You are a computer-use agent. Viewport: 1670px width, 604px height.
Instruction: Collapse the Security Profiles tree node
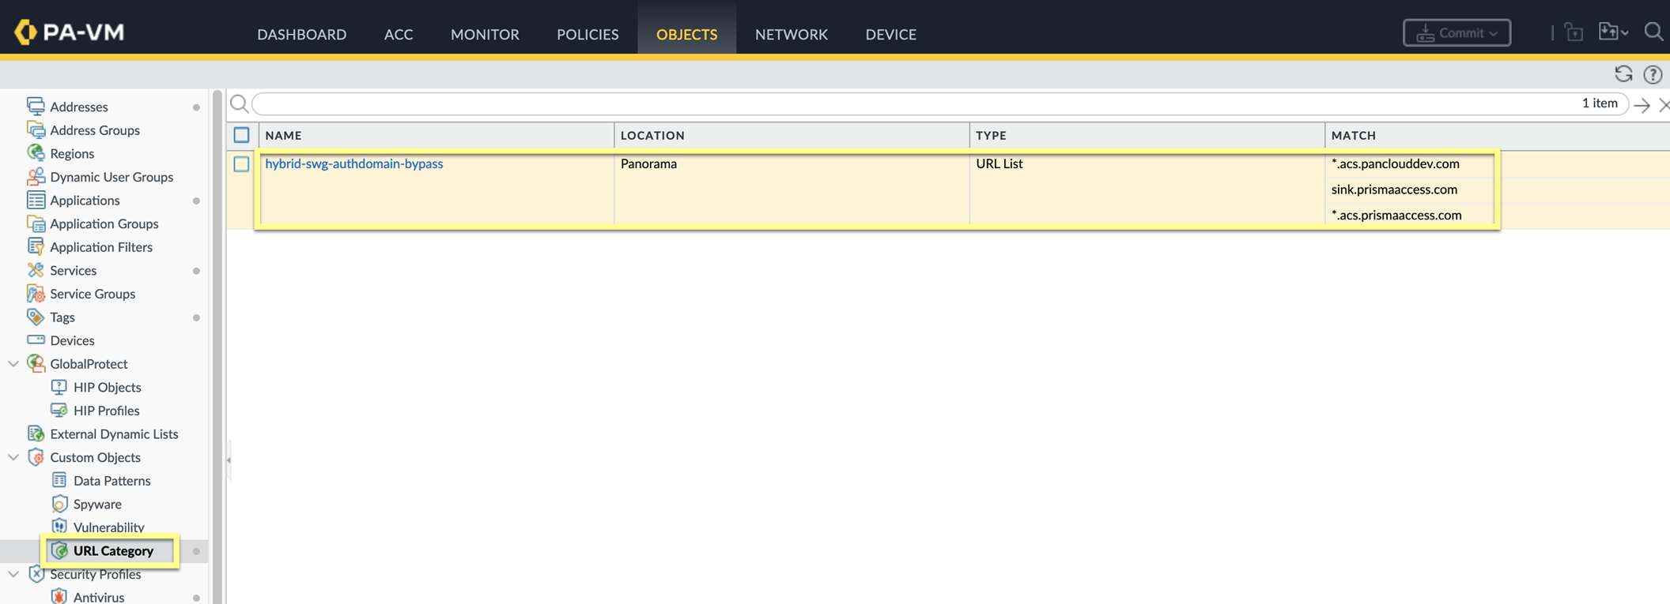13,574
